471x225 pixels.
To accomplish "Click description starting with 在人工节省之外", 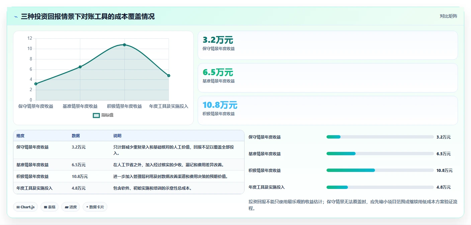I will (169, 165).
